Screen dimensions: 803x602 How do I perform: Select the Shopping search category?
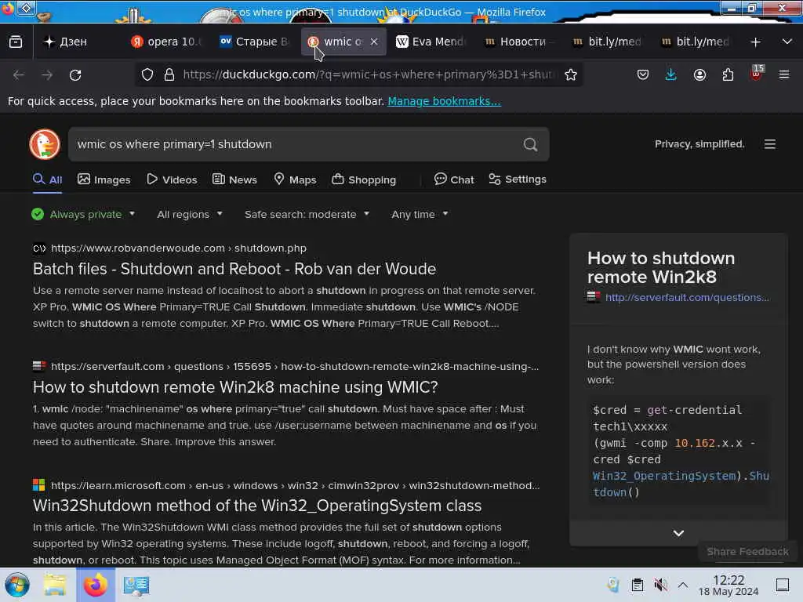pyautogui.click(x=364, y=180)
